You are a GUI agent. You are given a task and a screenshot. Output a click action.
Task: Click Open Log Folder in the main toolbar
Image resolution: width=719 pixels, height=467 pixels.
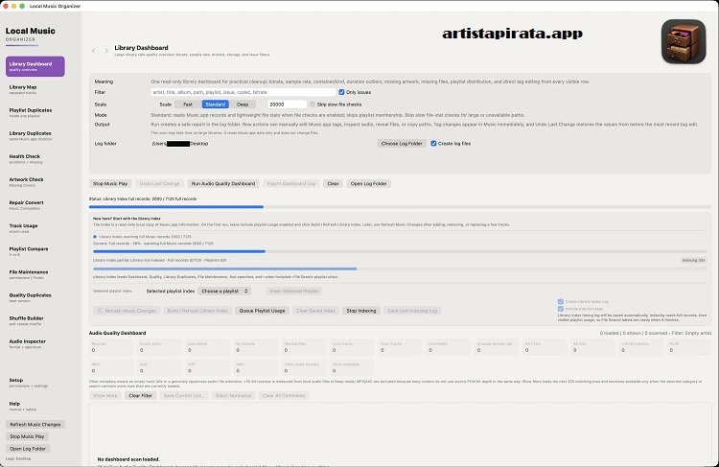click(369, 183)
